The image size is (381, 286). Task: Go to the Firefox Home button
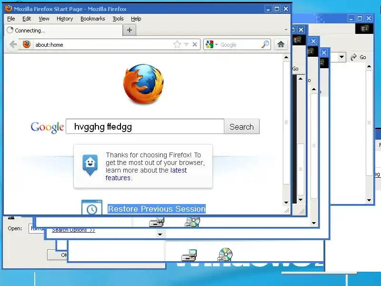pyautogui.click(x=281, y=44)
